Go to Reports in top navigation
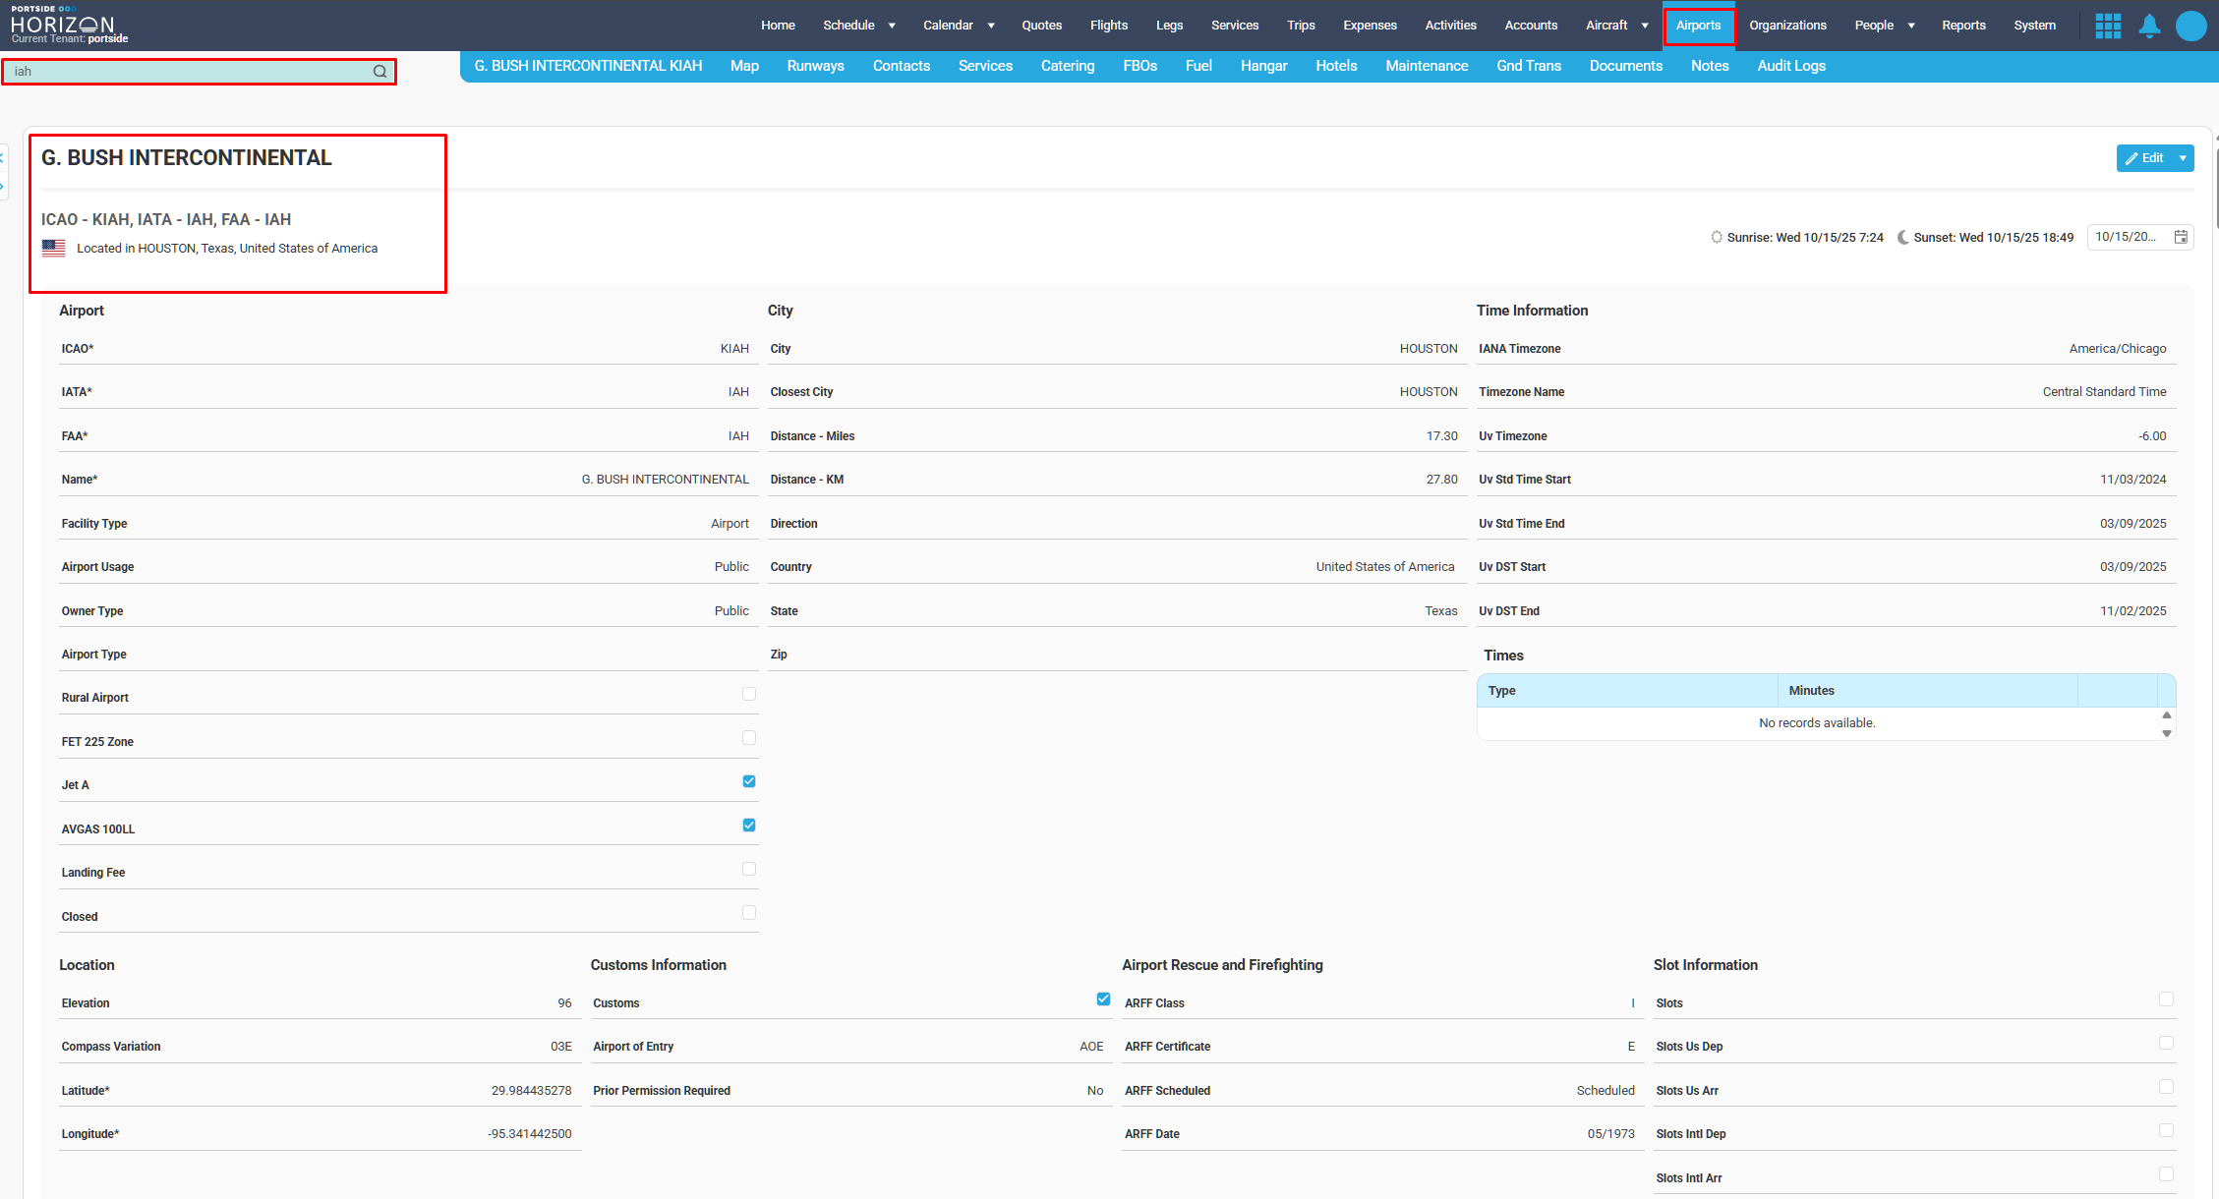Image resolution: width=2219 pixels, height=1199 pixels. click(1963, 26)
